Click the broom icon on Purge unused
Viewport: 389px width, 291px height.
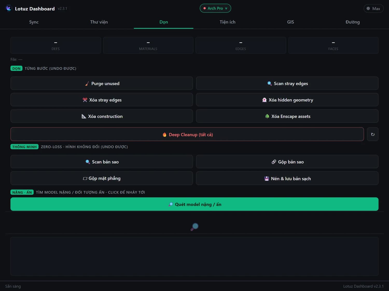(x=87, y=84)
